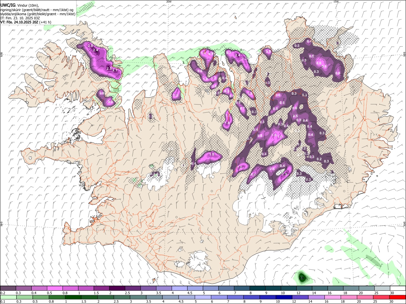406x304 pixels.
Task: Click the '2.1' precipitation value in the northwest
Action: click(x=115, y=71)
